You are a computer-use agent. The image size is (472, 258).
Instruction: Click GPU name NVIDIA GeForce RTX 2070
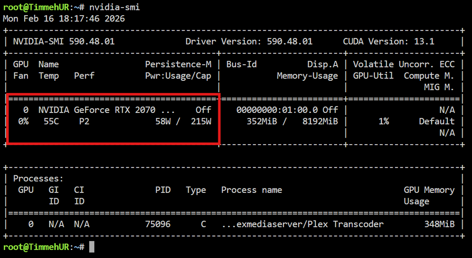[97, 110]
